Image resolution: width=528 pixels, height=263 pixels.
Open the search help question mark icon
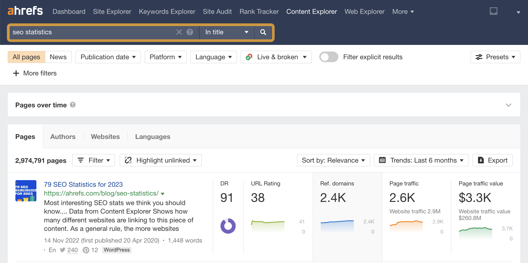pyautogui.click(x=190, y=32)
